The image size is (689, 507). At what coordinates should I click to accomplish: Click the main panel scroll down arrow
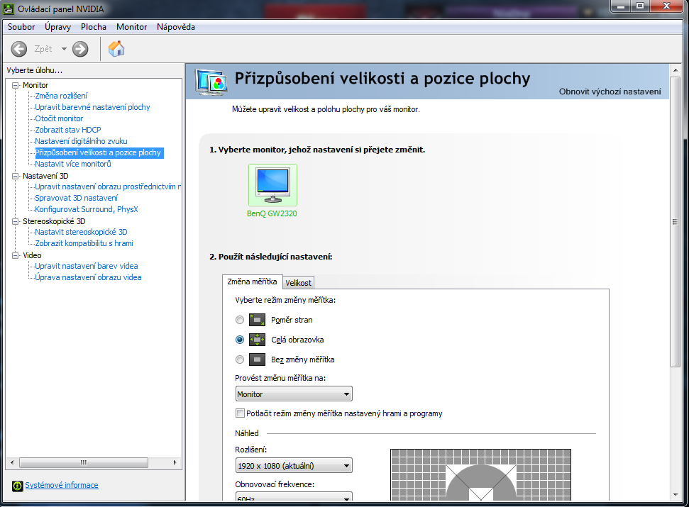675,495
